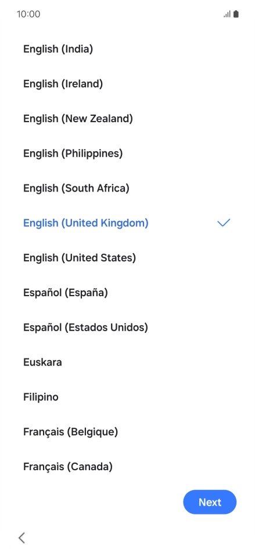Image resolution: width=255 pixels, height=554 pixels.
Task: Select Français (Belgique)
Action: (127, 432)
